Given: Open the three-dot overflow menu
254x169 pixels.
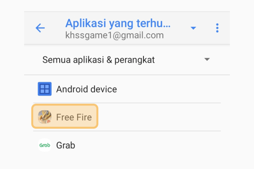Looking at the screenshot, I should [x=217, y=28].
